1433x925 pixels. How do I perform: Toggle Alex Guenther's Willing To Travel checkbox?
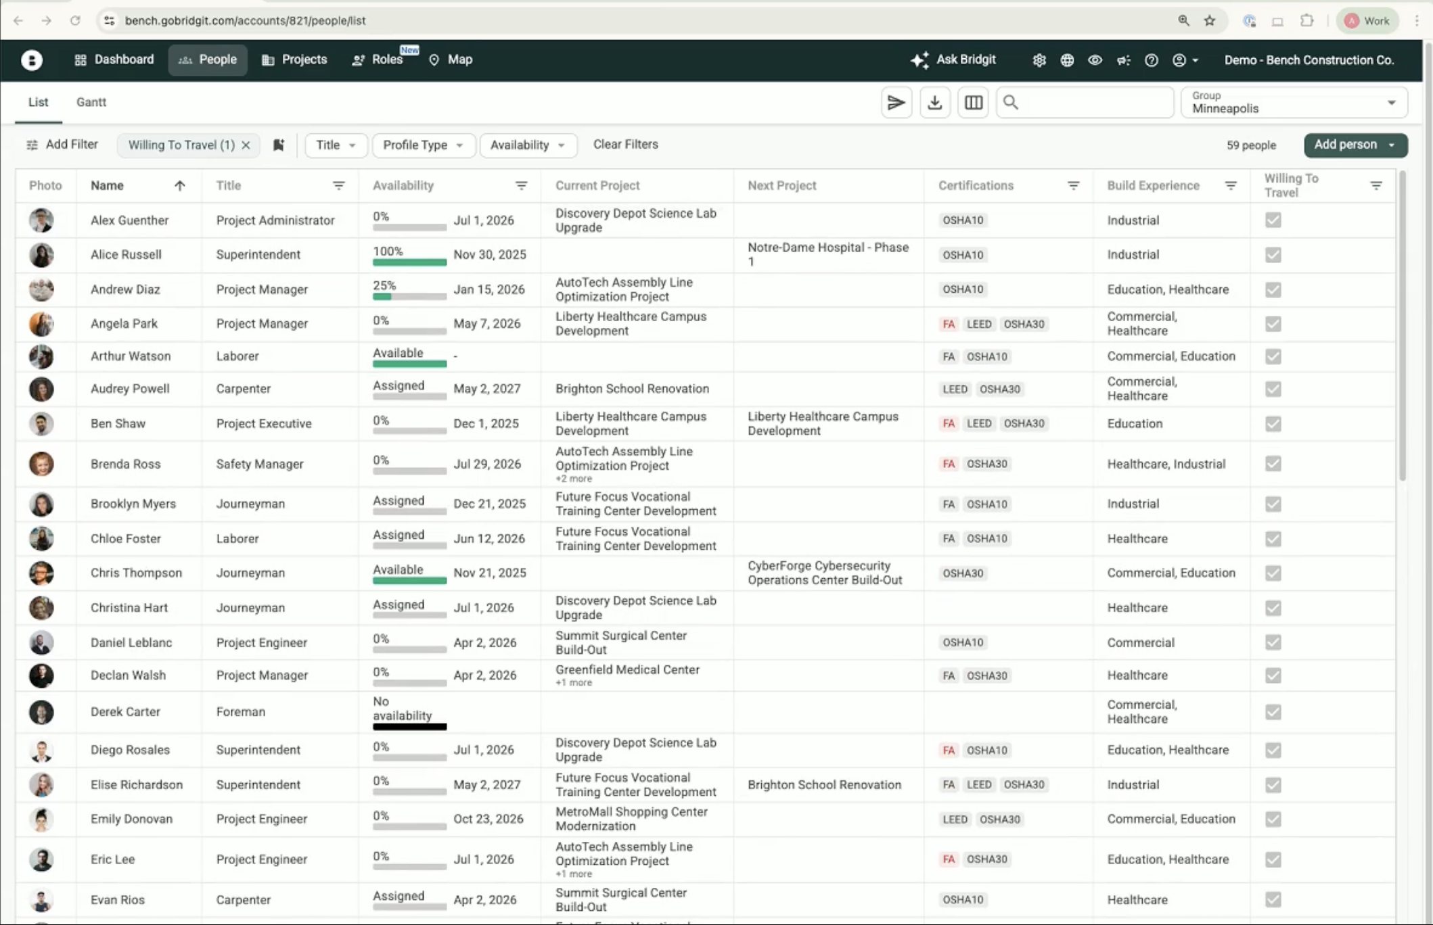click(x=1273, y=220)
